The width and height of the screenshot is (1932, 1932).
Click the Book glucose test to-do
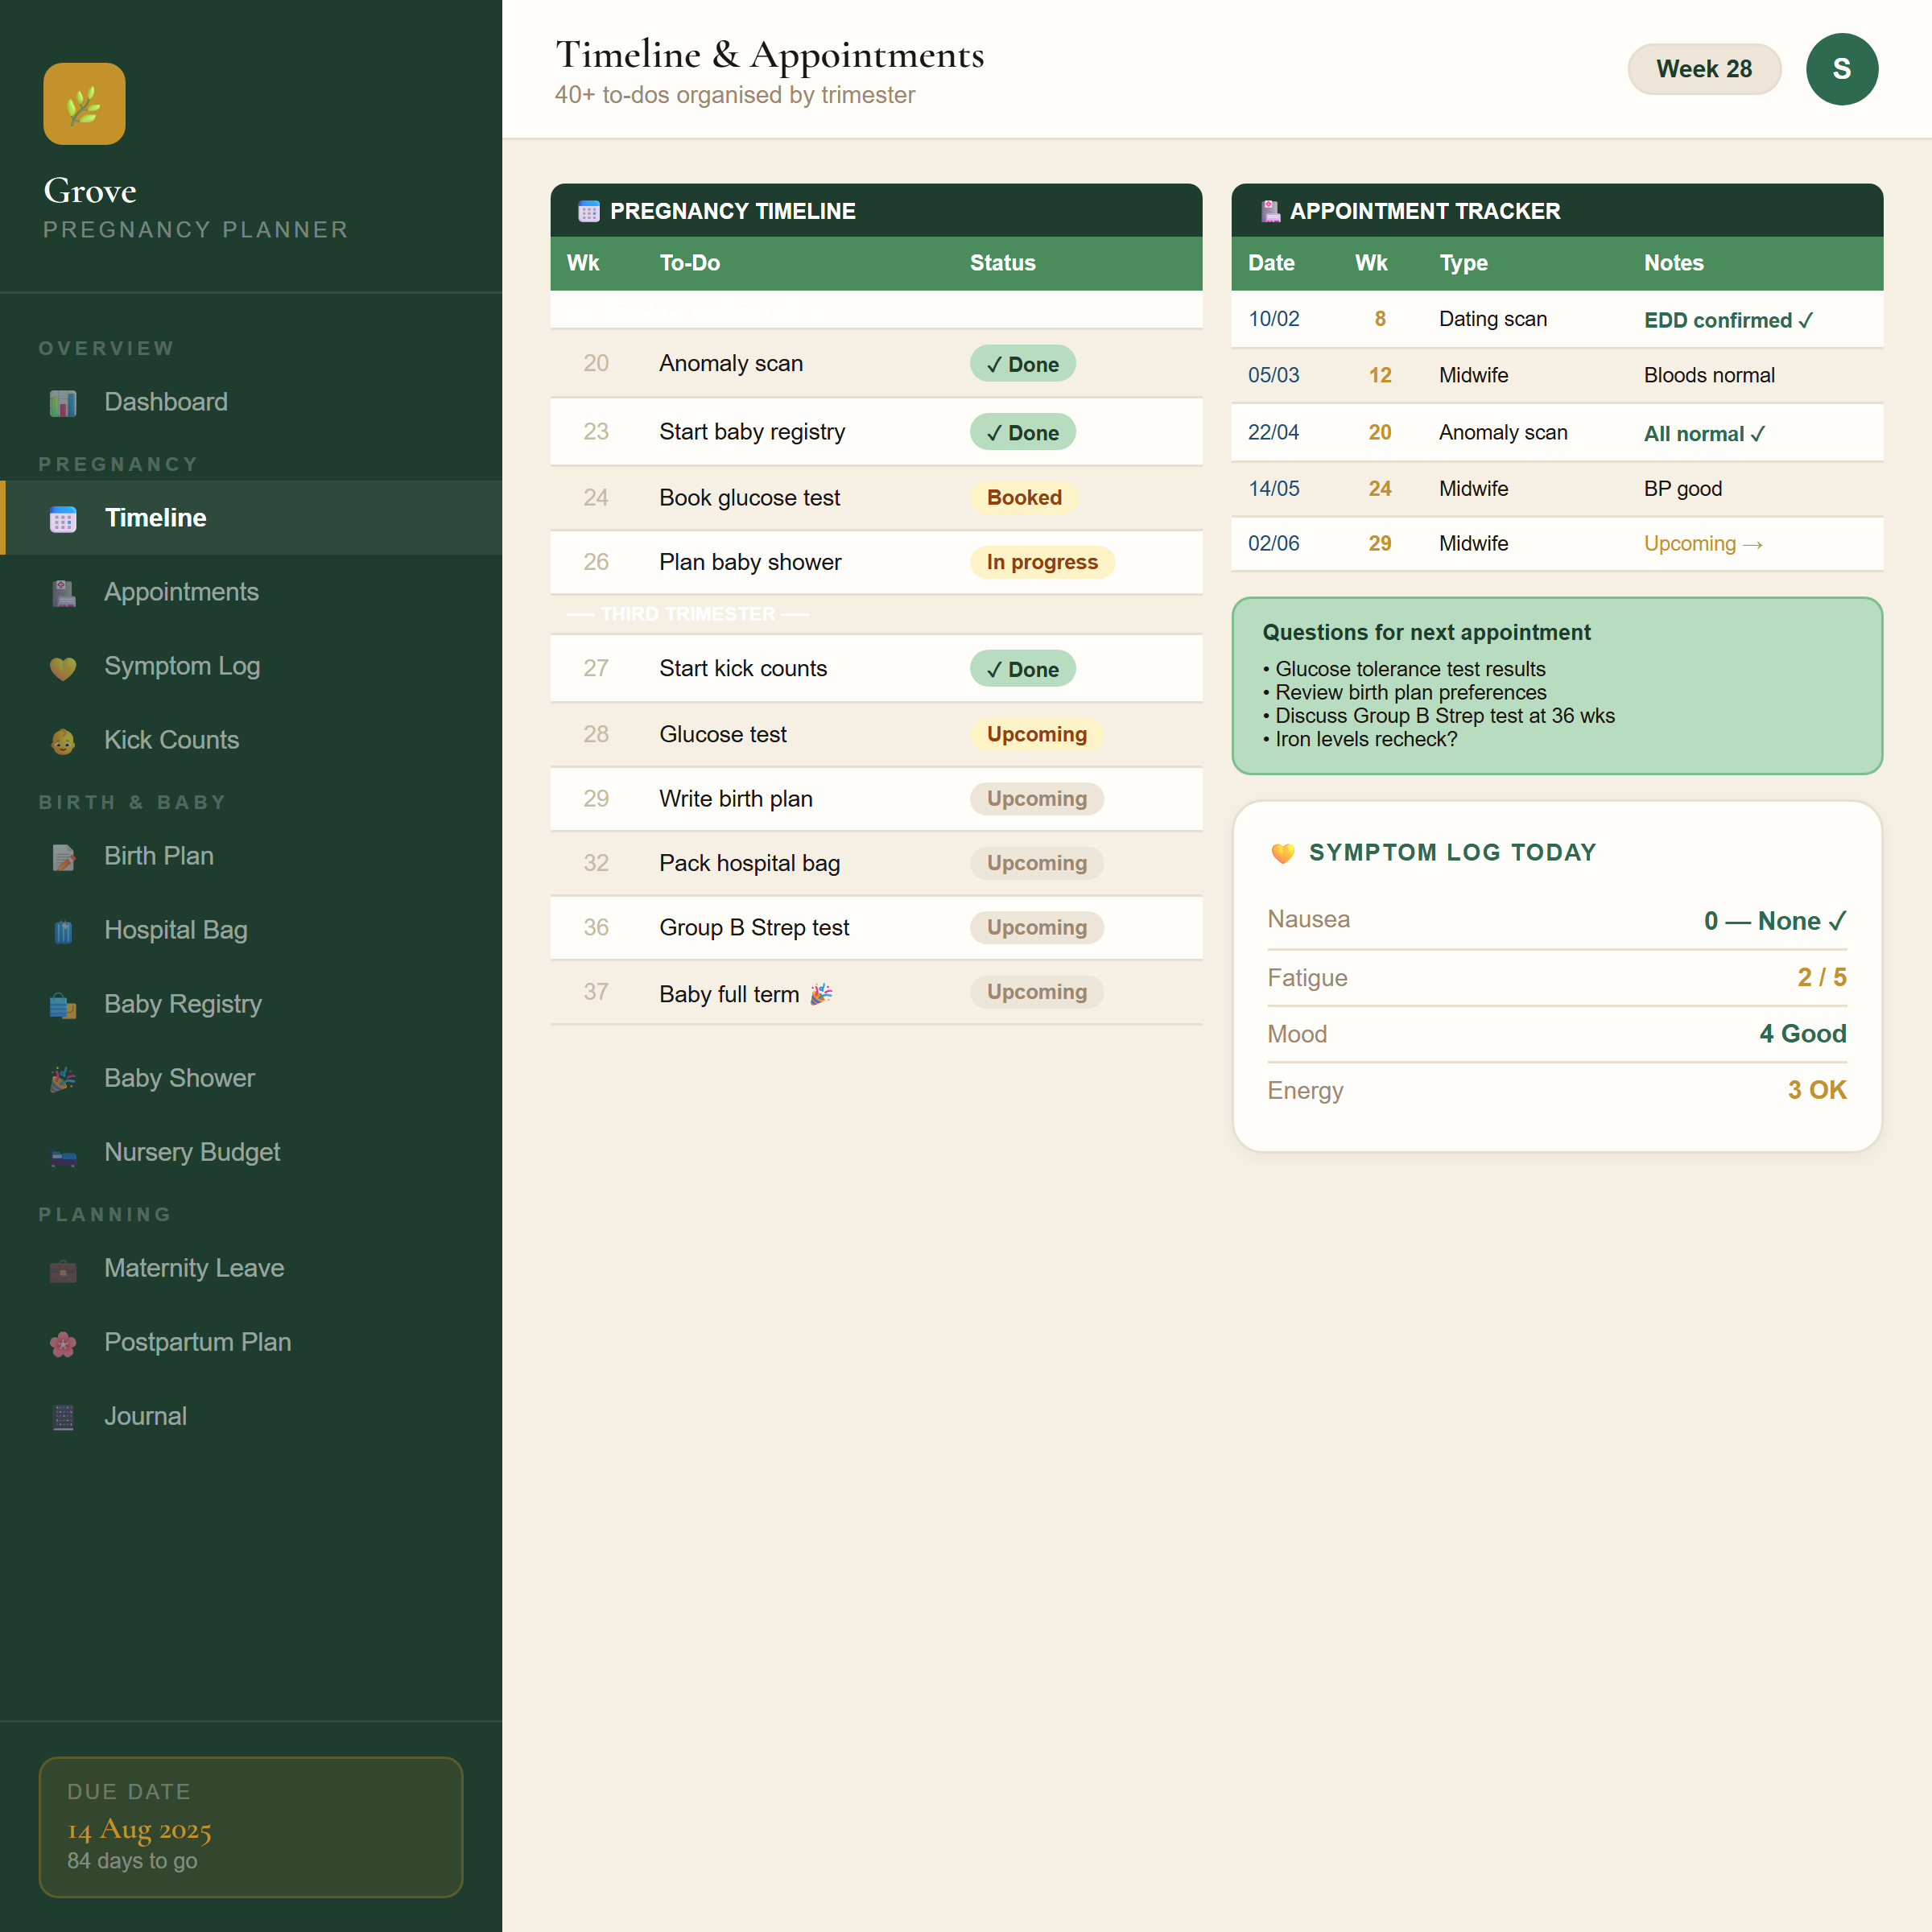click(x=749, y=498)
